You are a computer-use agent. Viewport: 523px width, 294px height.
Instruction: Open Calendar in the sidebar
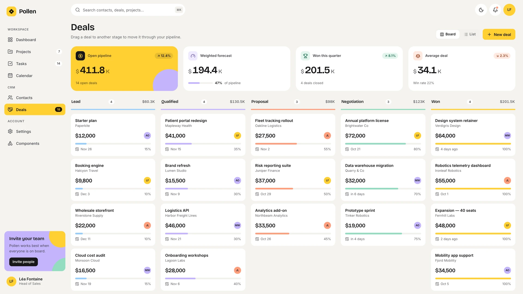pyautogui.click(x=35, y=76)
